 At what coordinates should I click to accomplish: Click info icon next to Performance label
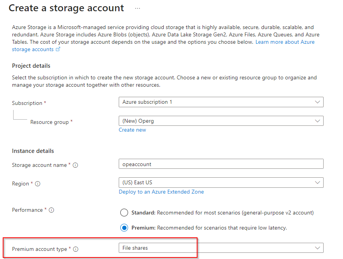point(51,210)
